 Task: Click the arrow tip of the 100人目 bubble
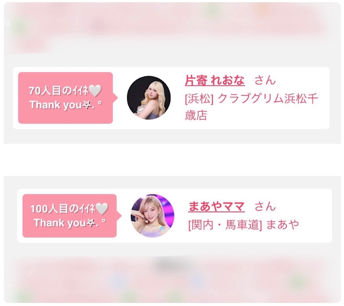click(x=119, y=216)
